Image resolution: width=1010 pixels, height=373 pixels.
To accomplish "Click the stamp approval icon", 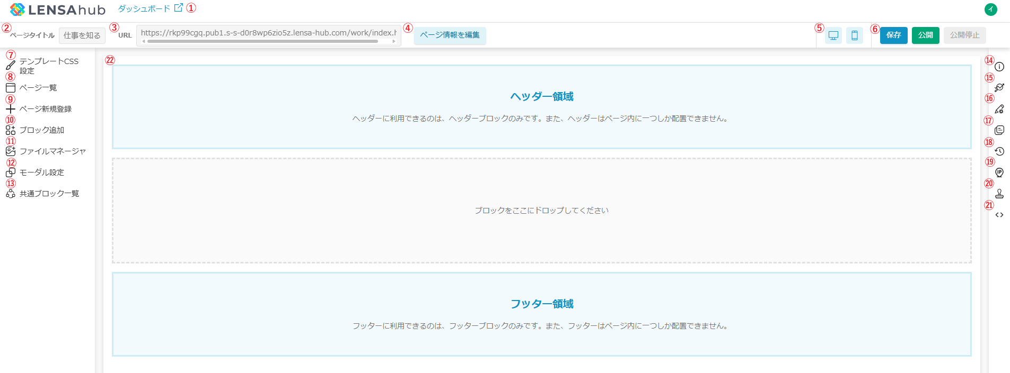I will pyautogui.click(x=999, y=194).
